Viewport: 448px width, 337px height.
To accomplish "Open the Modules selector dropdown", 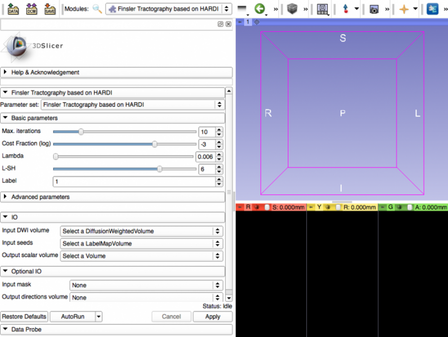I will click(169, 9).
